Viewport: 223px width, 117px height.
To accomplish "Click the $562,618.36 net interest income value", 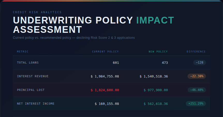I will pyautogui.click(x=156, y=104).
